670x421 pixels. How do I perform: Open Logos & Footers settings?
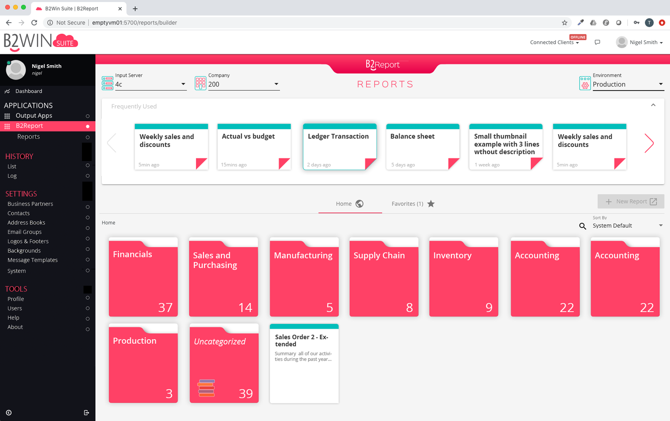(28, 241)
